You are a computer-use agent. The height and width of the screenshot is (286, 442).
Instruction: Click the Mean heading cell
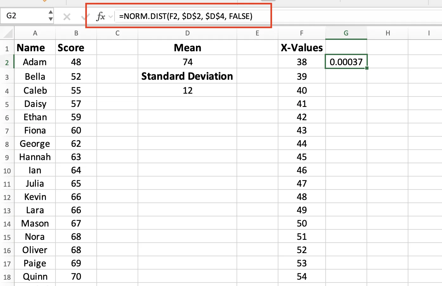tap(187, 47)
